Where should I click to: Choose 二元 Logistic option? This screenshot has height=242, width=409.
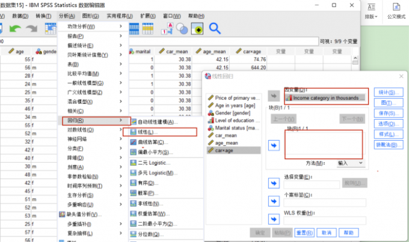(x=166, y=163)
